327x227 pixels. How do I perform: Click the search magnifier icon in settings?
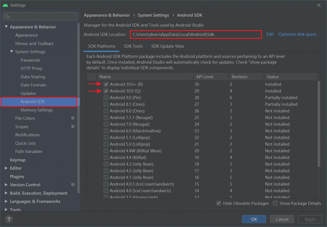[7, 16]
